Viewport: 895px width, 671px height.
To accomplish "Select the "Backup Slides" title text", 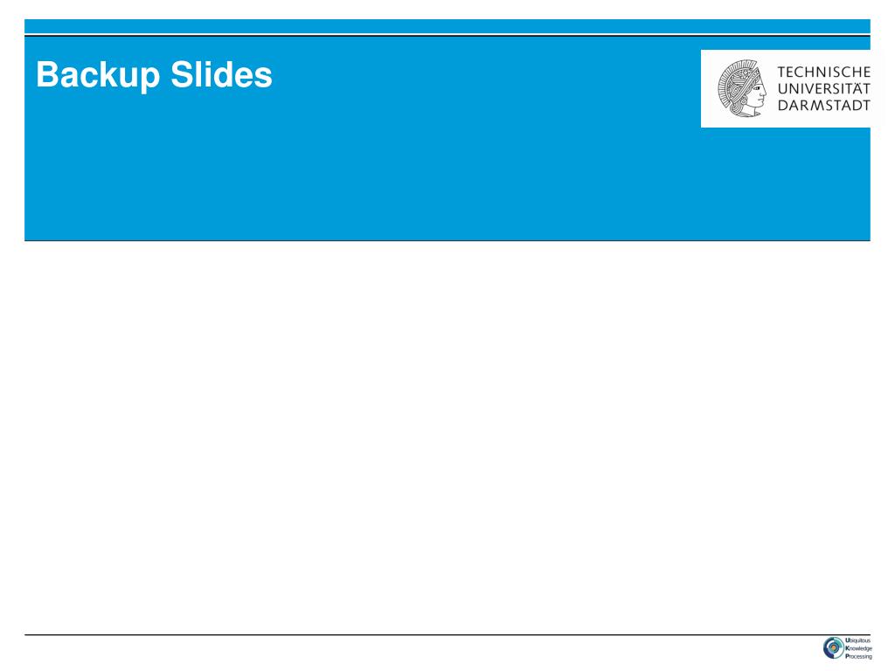I will pyautogui.click(x=154, y=75).
